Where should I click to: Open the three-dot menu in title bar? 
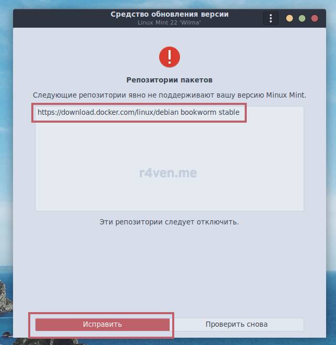271,18
